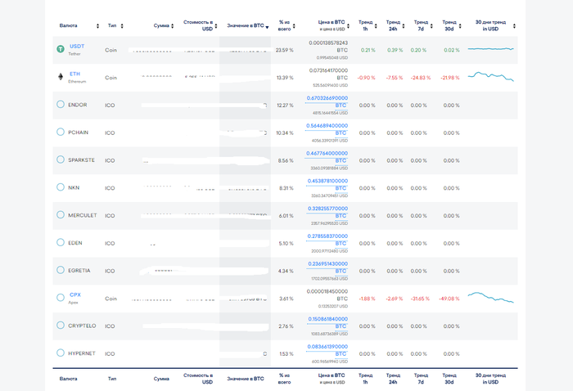
Task: Open CRYPTELO price link 0.150861840000
Action: [327, 319]
